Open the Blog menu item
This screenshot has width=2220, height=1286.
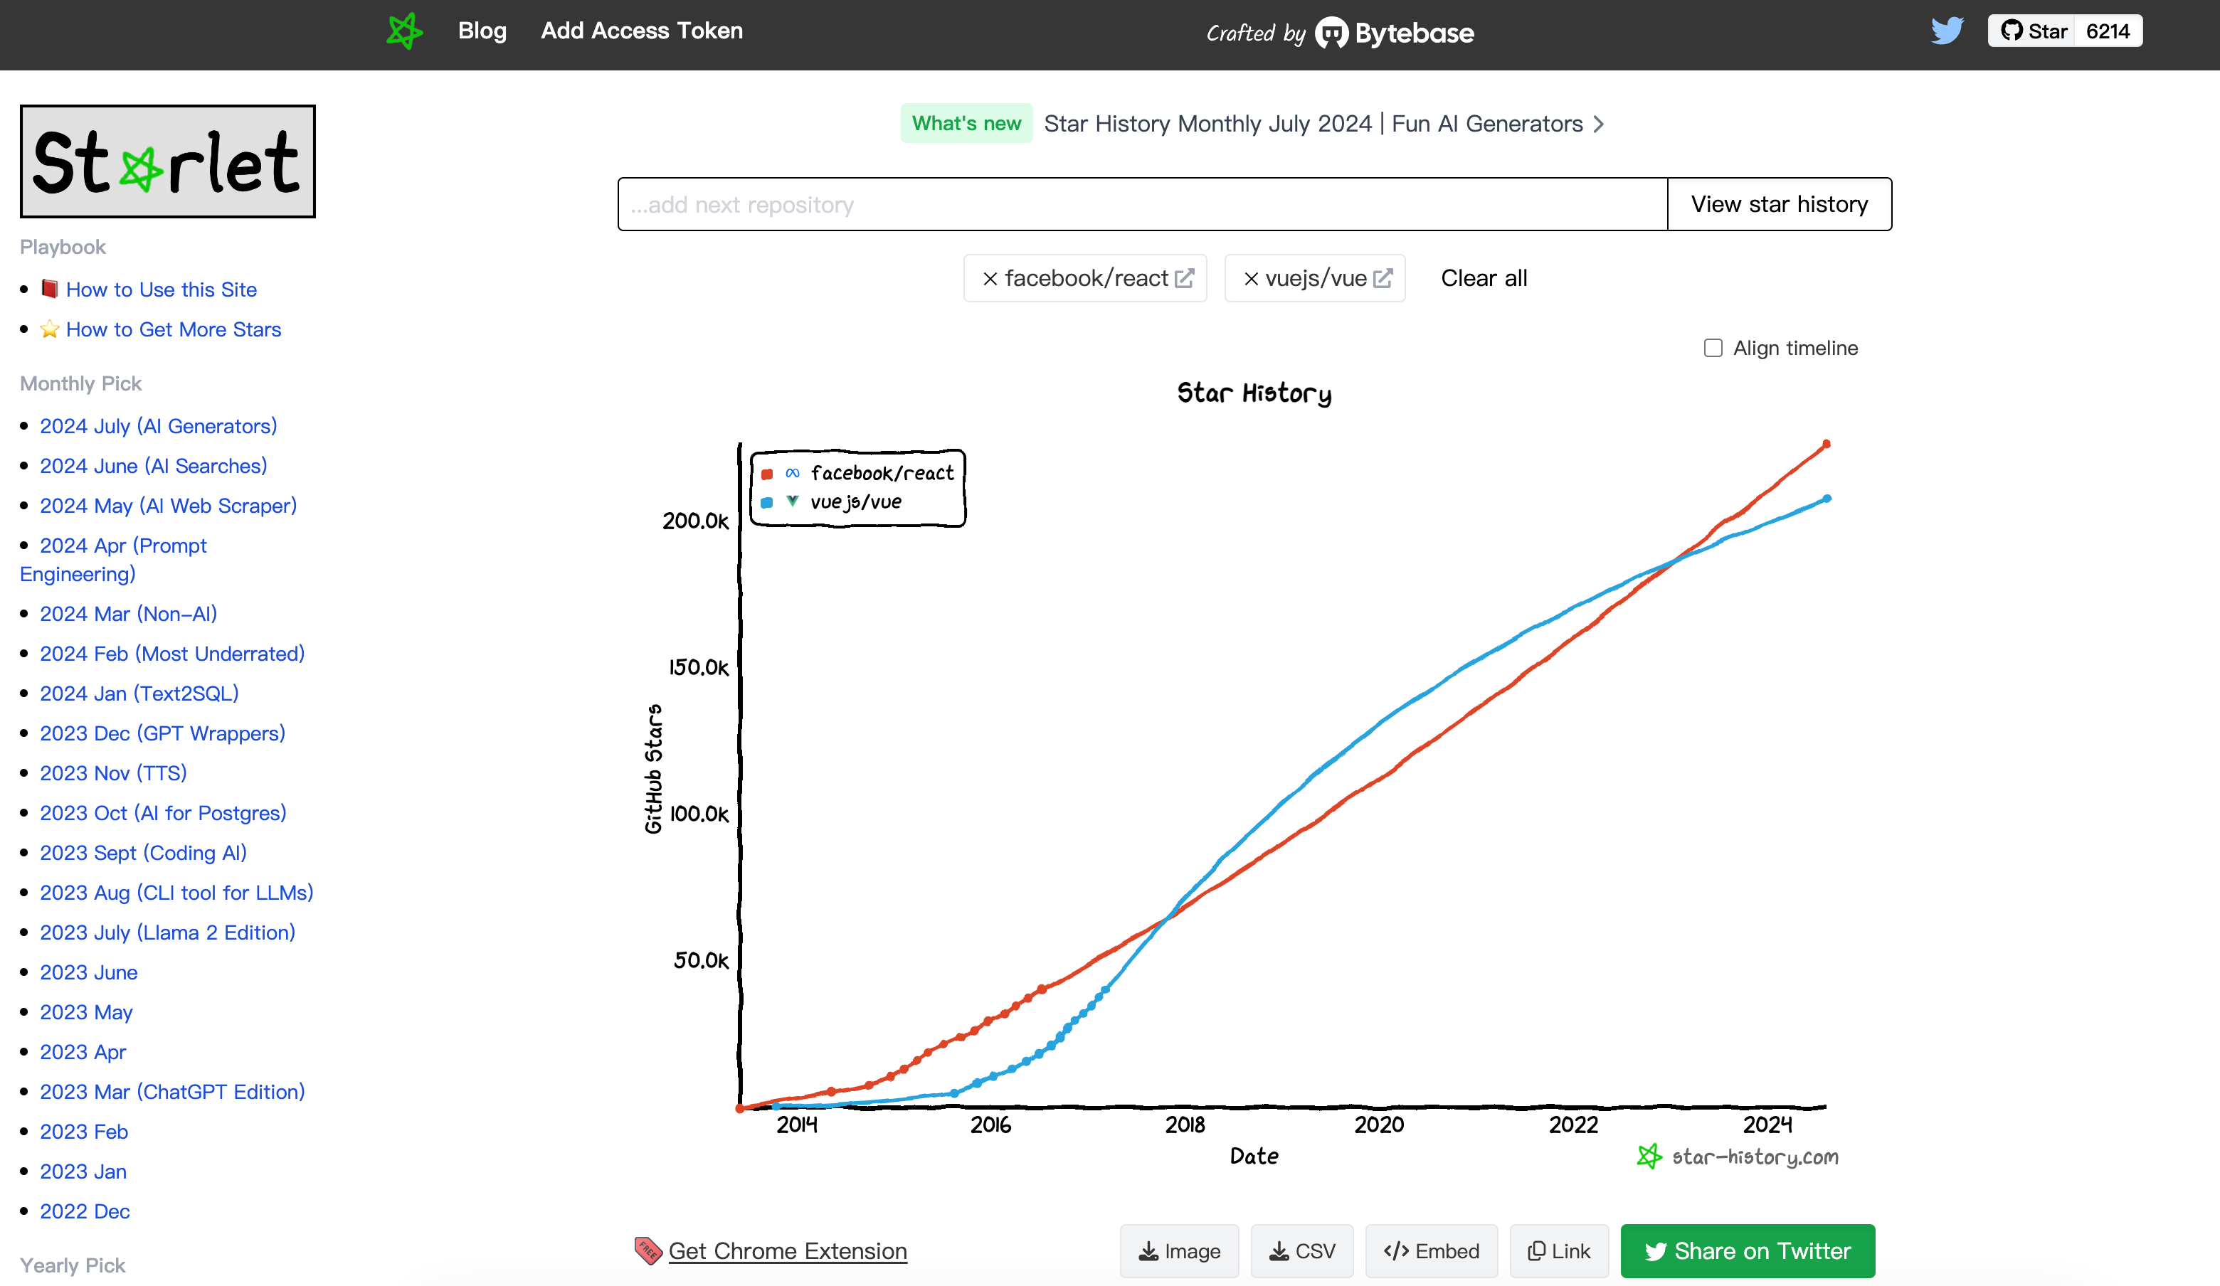[x=482, y=31]
